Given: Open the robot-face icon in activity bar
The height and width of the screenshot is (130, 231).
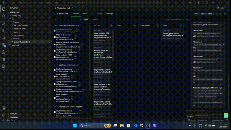Looking at the screenshot, I should click(x=4, y=52).
